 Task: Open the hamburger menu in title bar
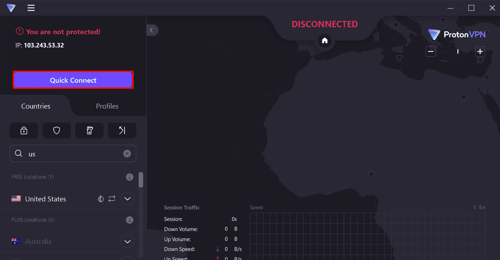(x=31, y=8)
